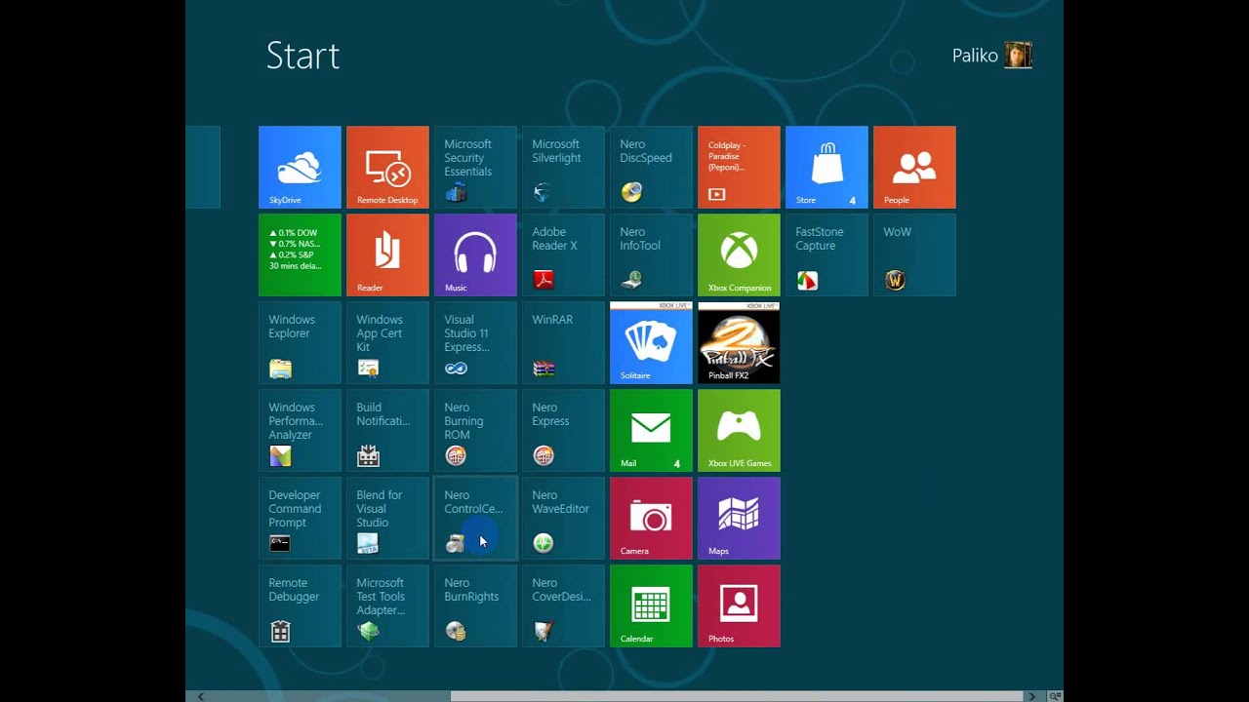Open Developer Command Prompt tile
The image size is (1249, 702).
pos(300,518)
